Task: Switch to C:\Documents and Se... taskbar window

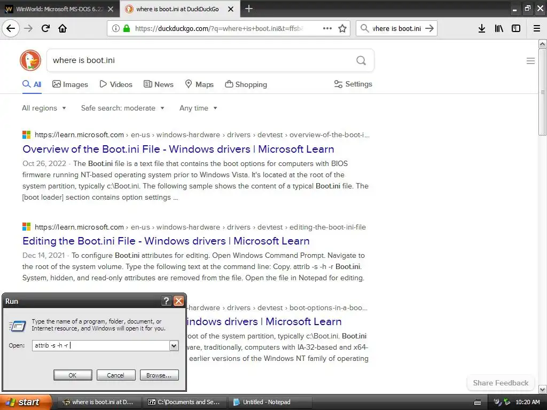Action: point(184,402)
